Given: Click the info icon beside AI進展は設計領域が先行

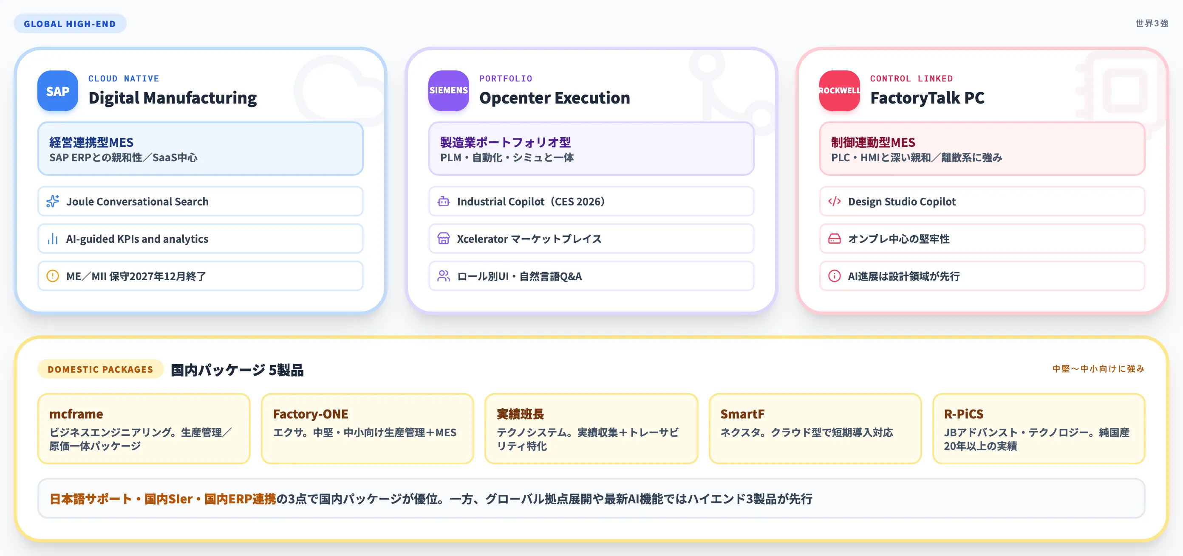Looking at the screenshot, I should coord(834,276).
